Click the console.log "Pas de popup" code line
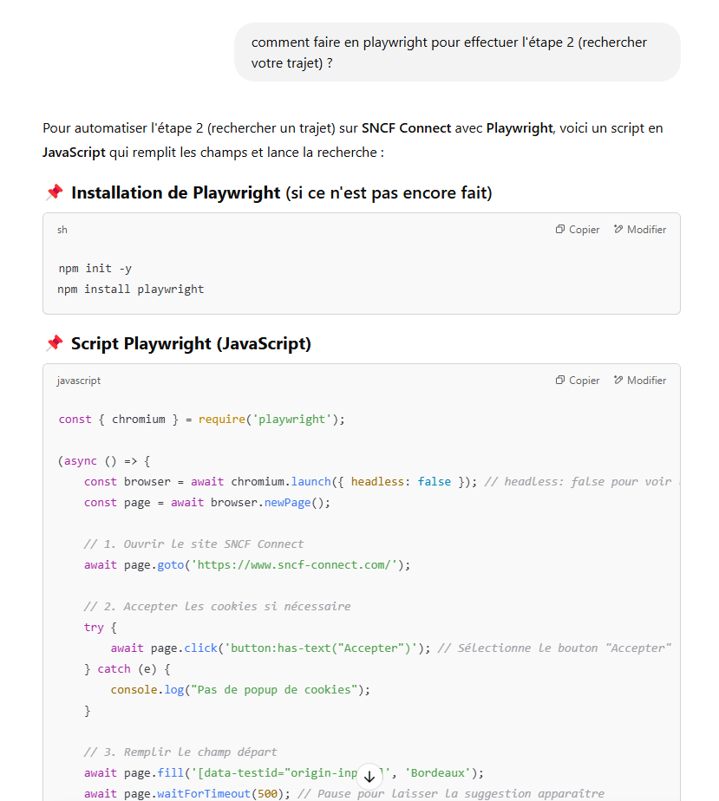Screen dimensions: 719x801 pos(240,690)
